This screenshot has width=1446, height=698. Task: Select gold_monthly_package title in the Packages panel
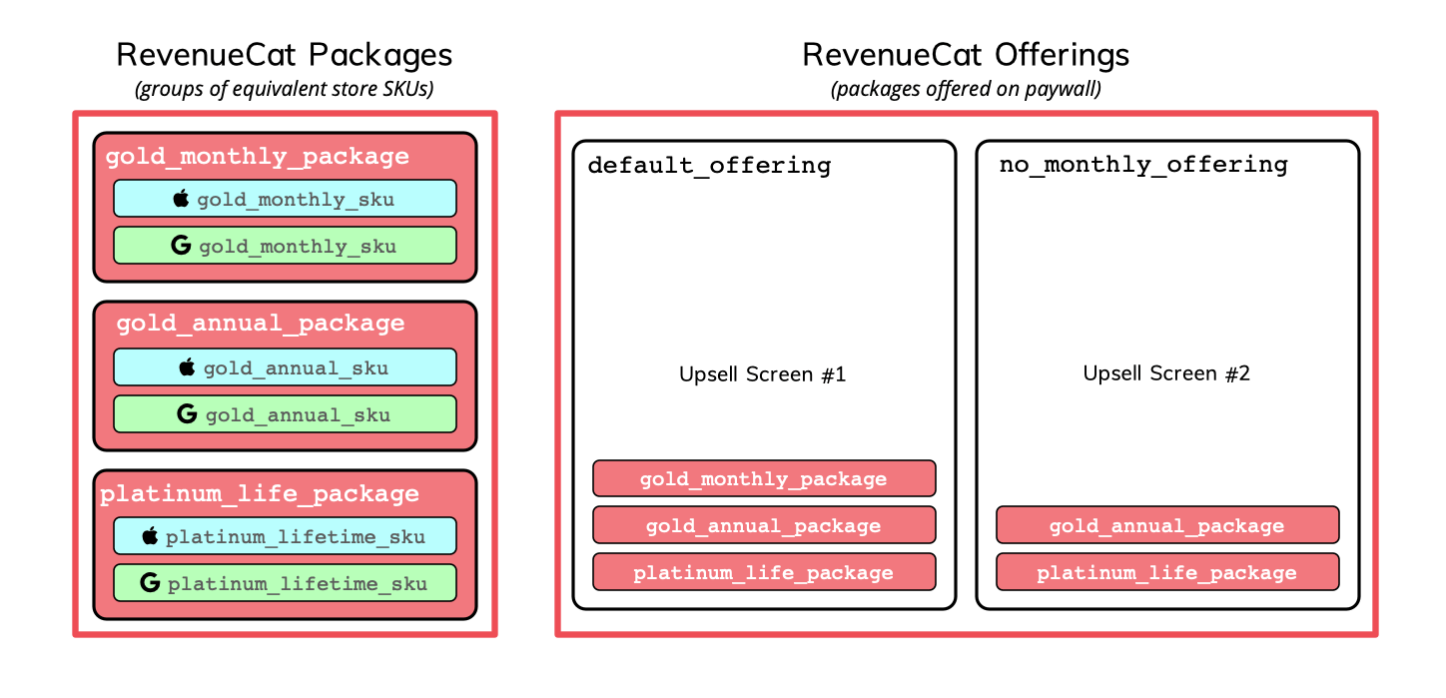[x=258, y=157]
